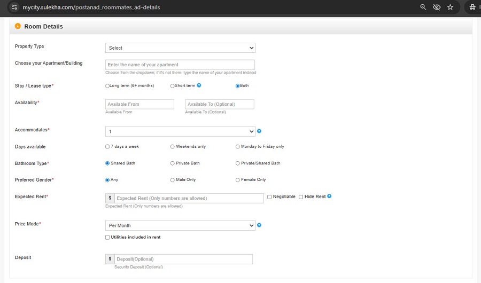Screen dimensions: 481x283
Task: Click the help icon beside Accommodates dropdown
Action: tap(259, 131)
